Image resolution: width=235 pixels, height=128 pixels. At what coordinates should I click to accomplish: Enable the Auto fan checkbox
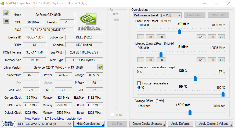pos(113,115)
